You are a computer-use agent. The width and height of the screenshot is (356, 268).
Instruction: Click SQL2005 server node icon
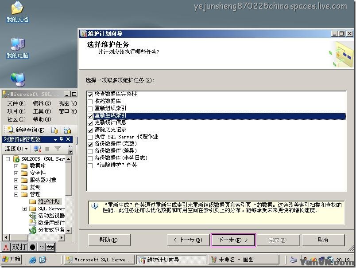(x=16, y=159)
